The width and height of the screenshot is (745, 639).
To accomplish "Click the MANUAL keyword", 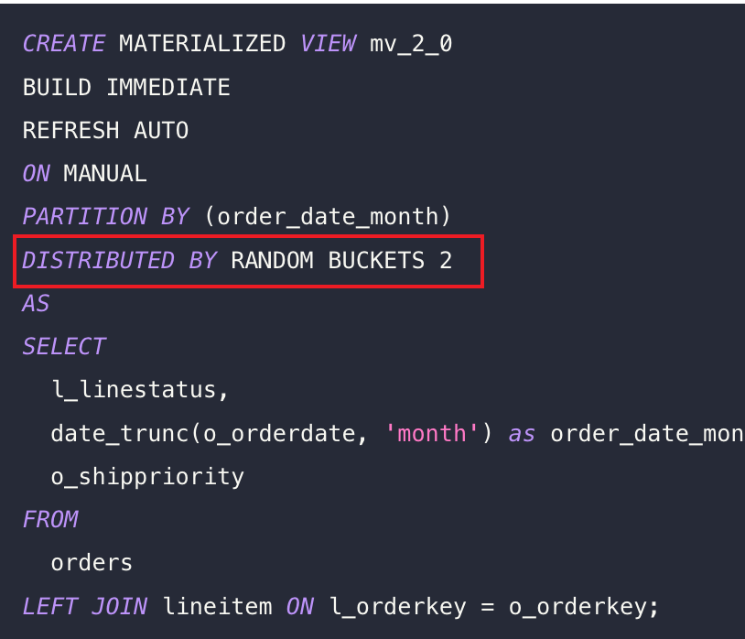I will point(104,174).
